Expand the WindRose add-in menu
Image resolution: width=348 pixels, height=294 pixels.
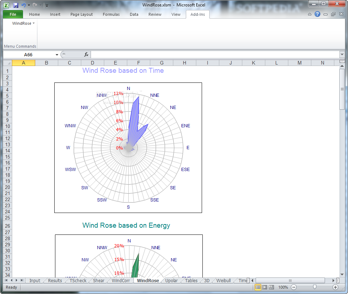[23, 23]
